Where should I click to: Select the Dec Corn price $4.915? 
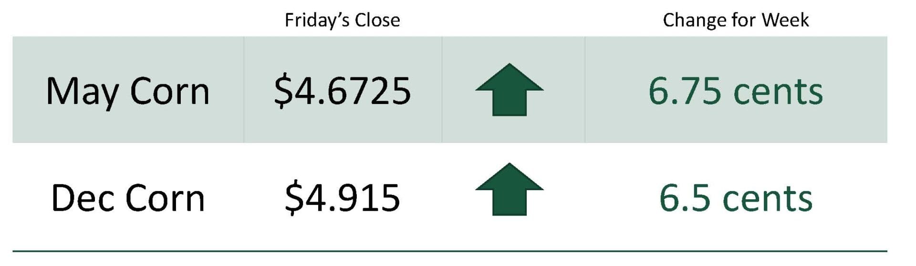click(342, 198)
